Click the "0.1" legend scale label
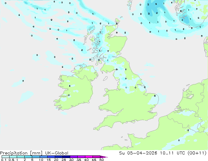Image resolution: width=208 pixels, height=161 pixels. [4, 160]
